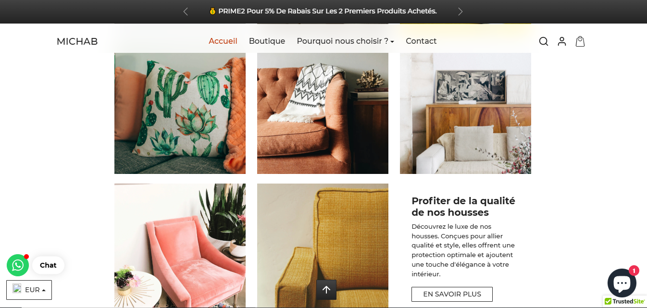Go to Accueil menu item
The height and width of the screenshot is (308, 647).
coord(223,41)
